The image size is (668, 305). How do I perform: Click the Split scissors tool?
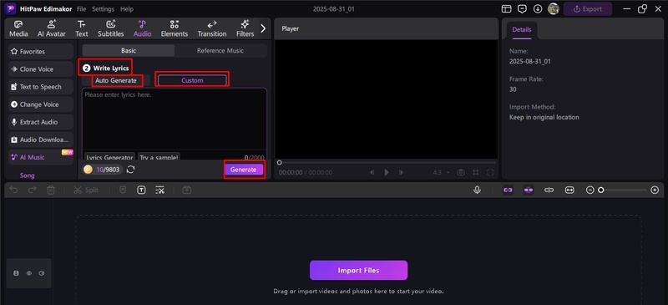(86, 191)
